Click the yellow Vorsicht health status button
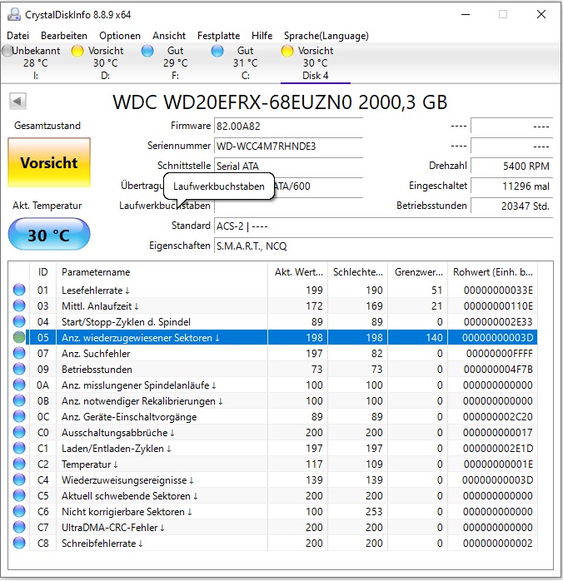This screenshot has width=563, height=581. click(49, 162)
